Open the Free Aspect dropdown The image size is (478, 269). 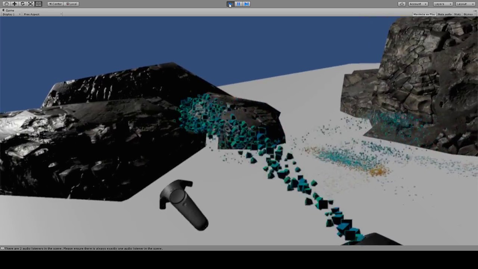pos(43,14)
